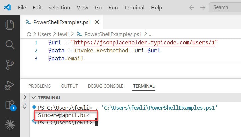Click line number 3 in gutter
Viewport: 241px width, 137px height.
pos(36,58)
